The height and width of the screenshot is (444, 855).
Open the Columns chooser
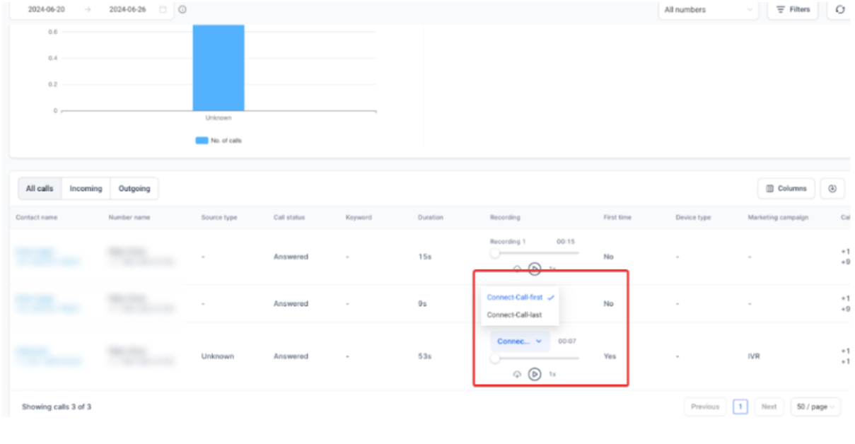[786, 189]
